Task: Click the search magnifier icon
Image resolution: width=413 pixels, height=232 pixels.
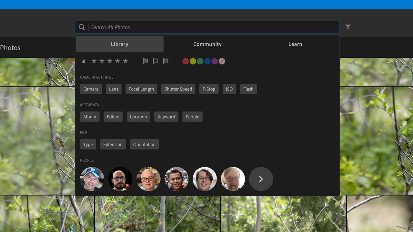Action: click(x=82, y=27)
